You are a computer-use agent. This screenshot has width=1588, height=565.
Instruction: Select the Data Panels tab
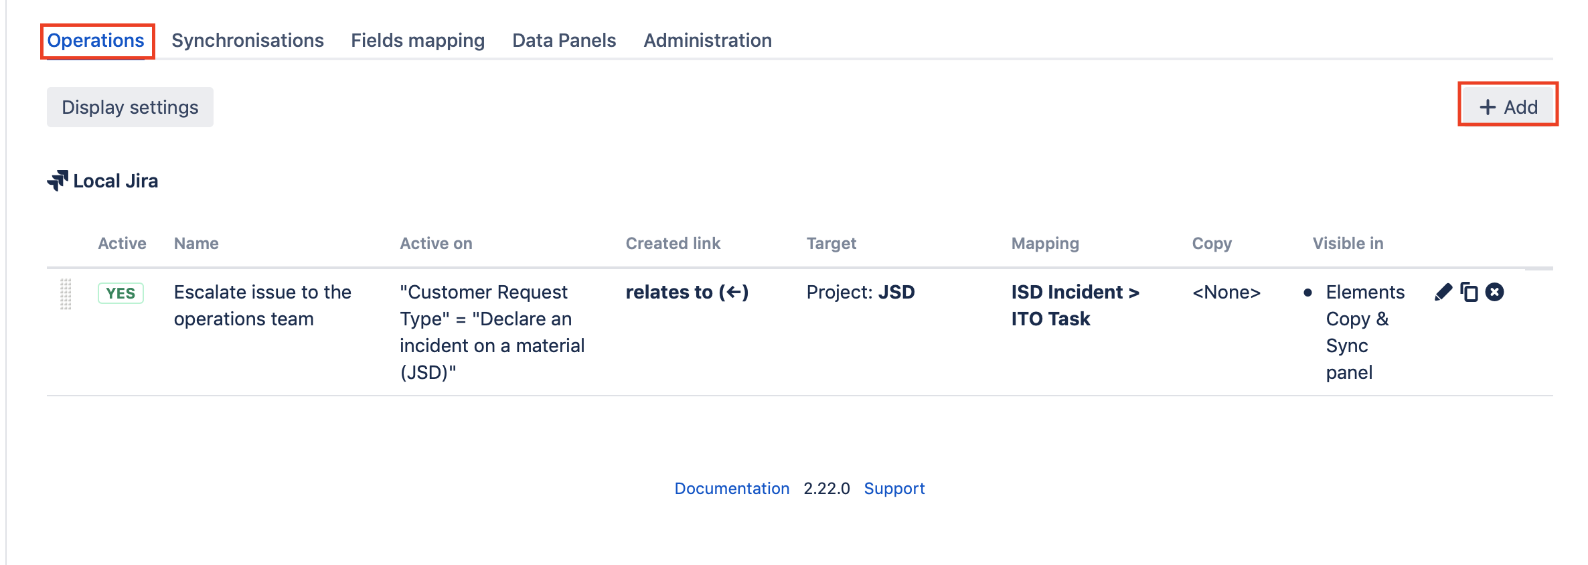click(564, 41)
